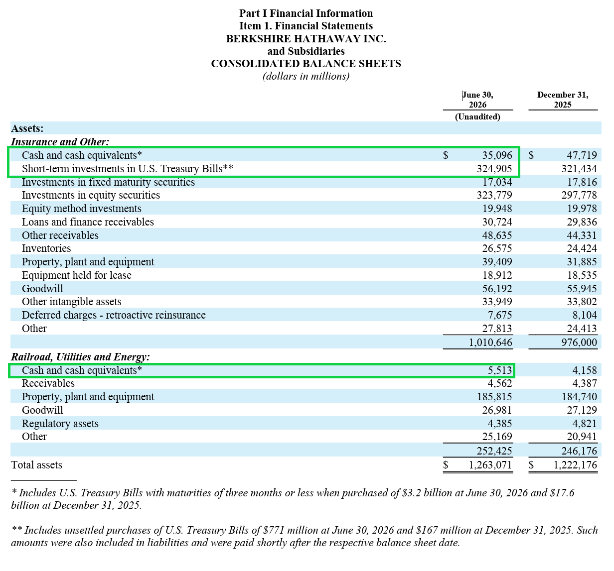
Task: Click the CONSOLIDATED BALANCE SHEETS heading
Action: [x=306, y=64]
